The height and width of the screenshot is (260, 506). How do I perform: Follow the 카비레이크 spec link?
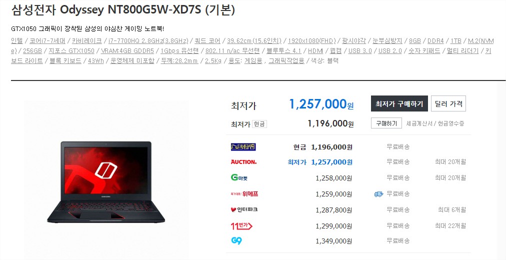click(87, 41)
